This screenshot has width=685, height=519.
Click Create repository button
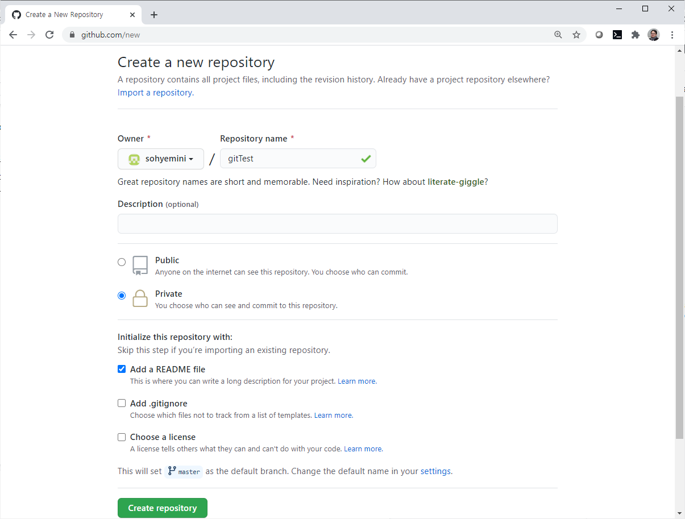(163, 508)
